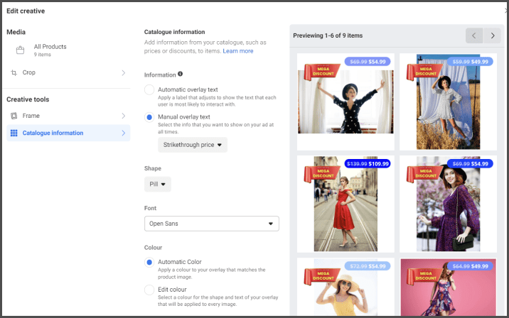Image resolution: width=509 pixels, height=318 pixels.
Task: Open the Open Sans font dropdown
Action: (x=212, y=224)
